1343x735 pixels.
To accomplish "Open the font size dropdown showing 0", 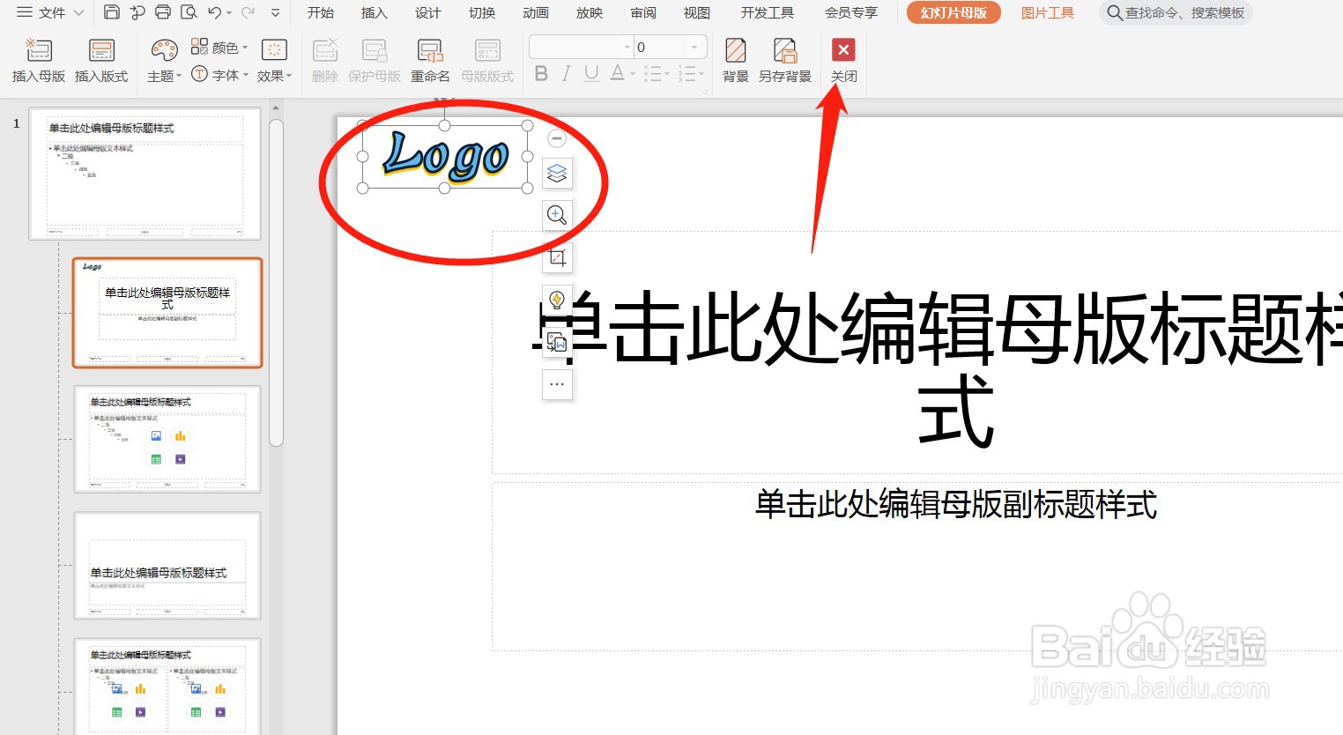I will tap(695, 48).
